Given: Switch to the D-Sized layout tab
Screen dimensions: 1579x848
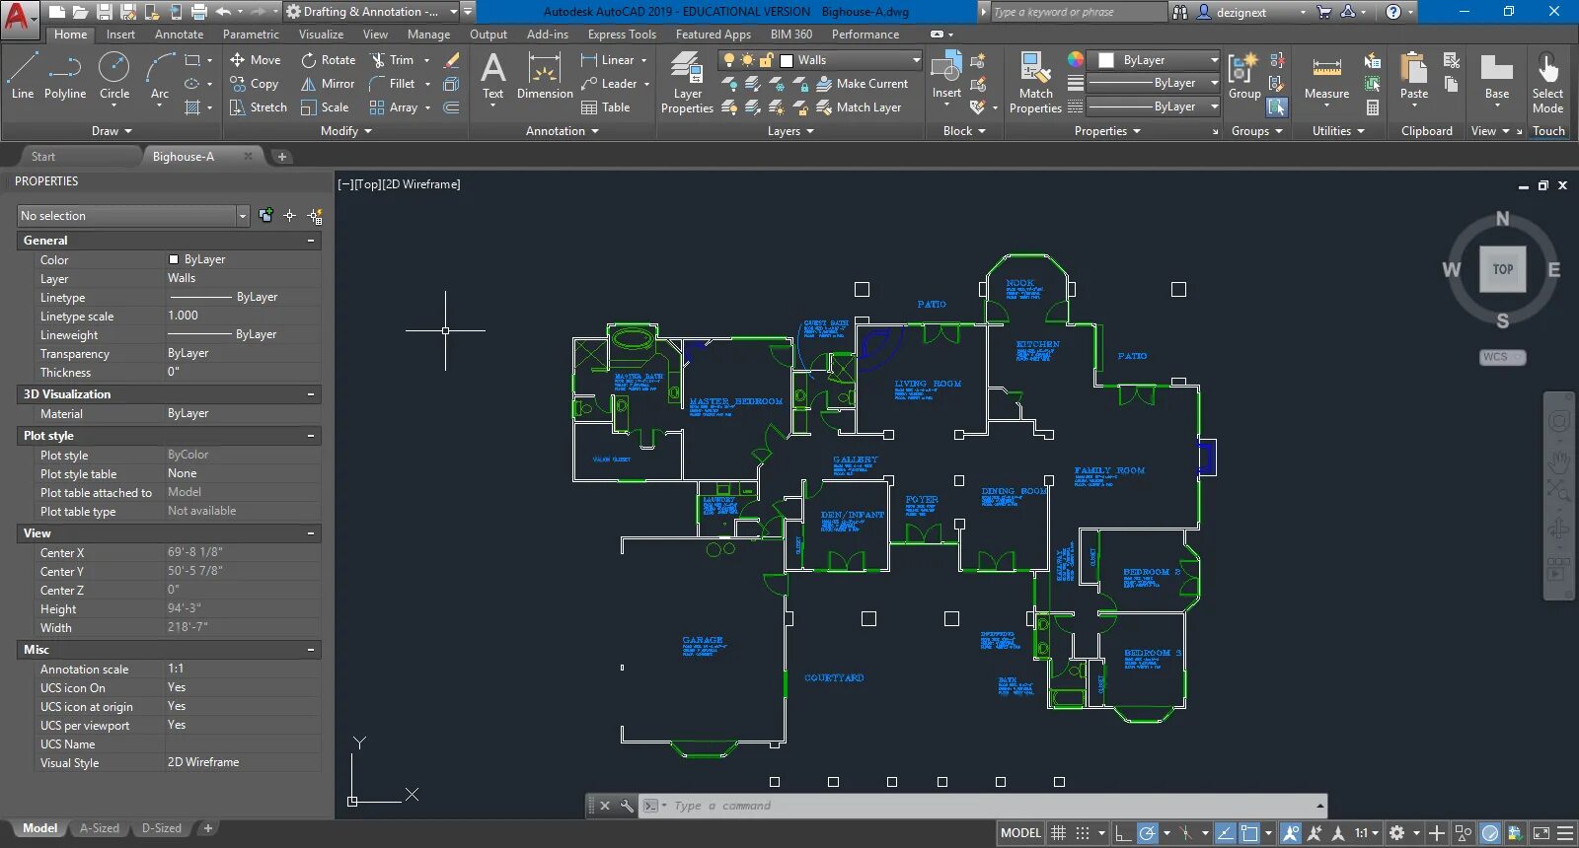Looking at the screenshot, I should tap(161, 828).
